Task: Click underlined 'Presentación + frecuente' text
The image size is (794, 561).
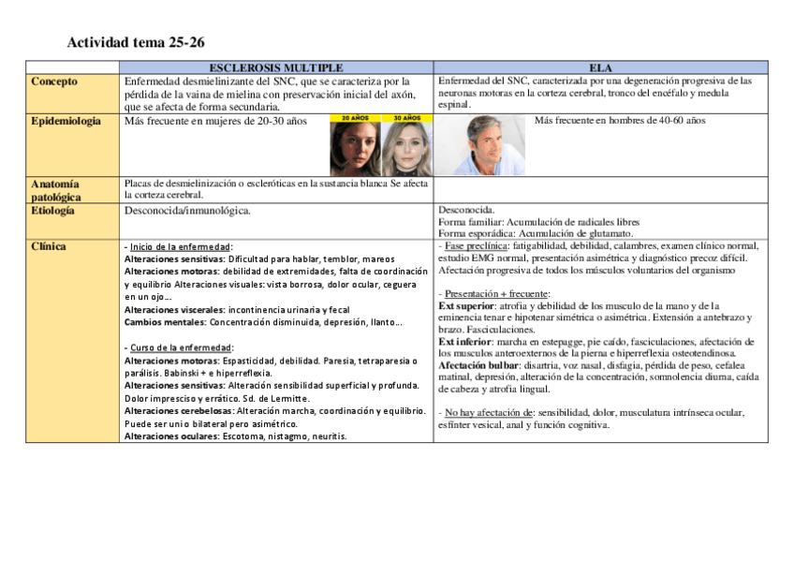Action: click(497, 294)
